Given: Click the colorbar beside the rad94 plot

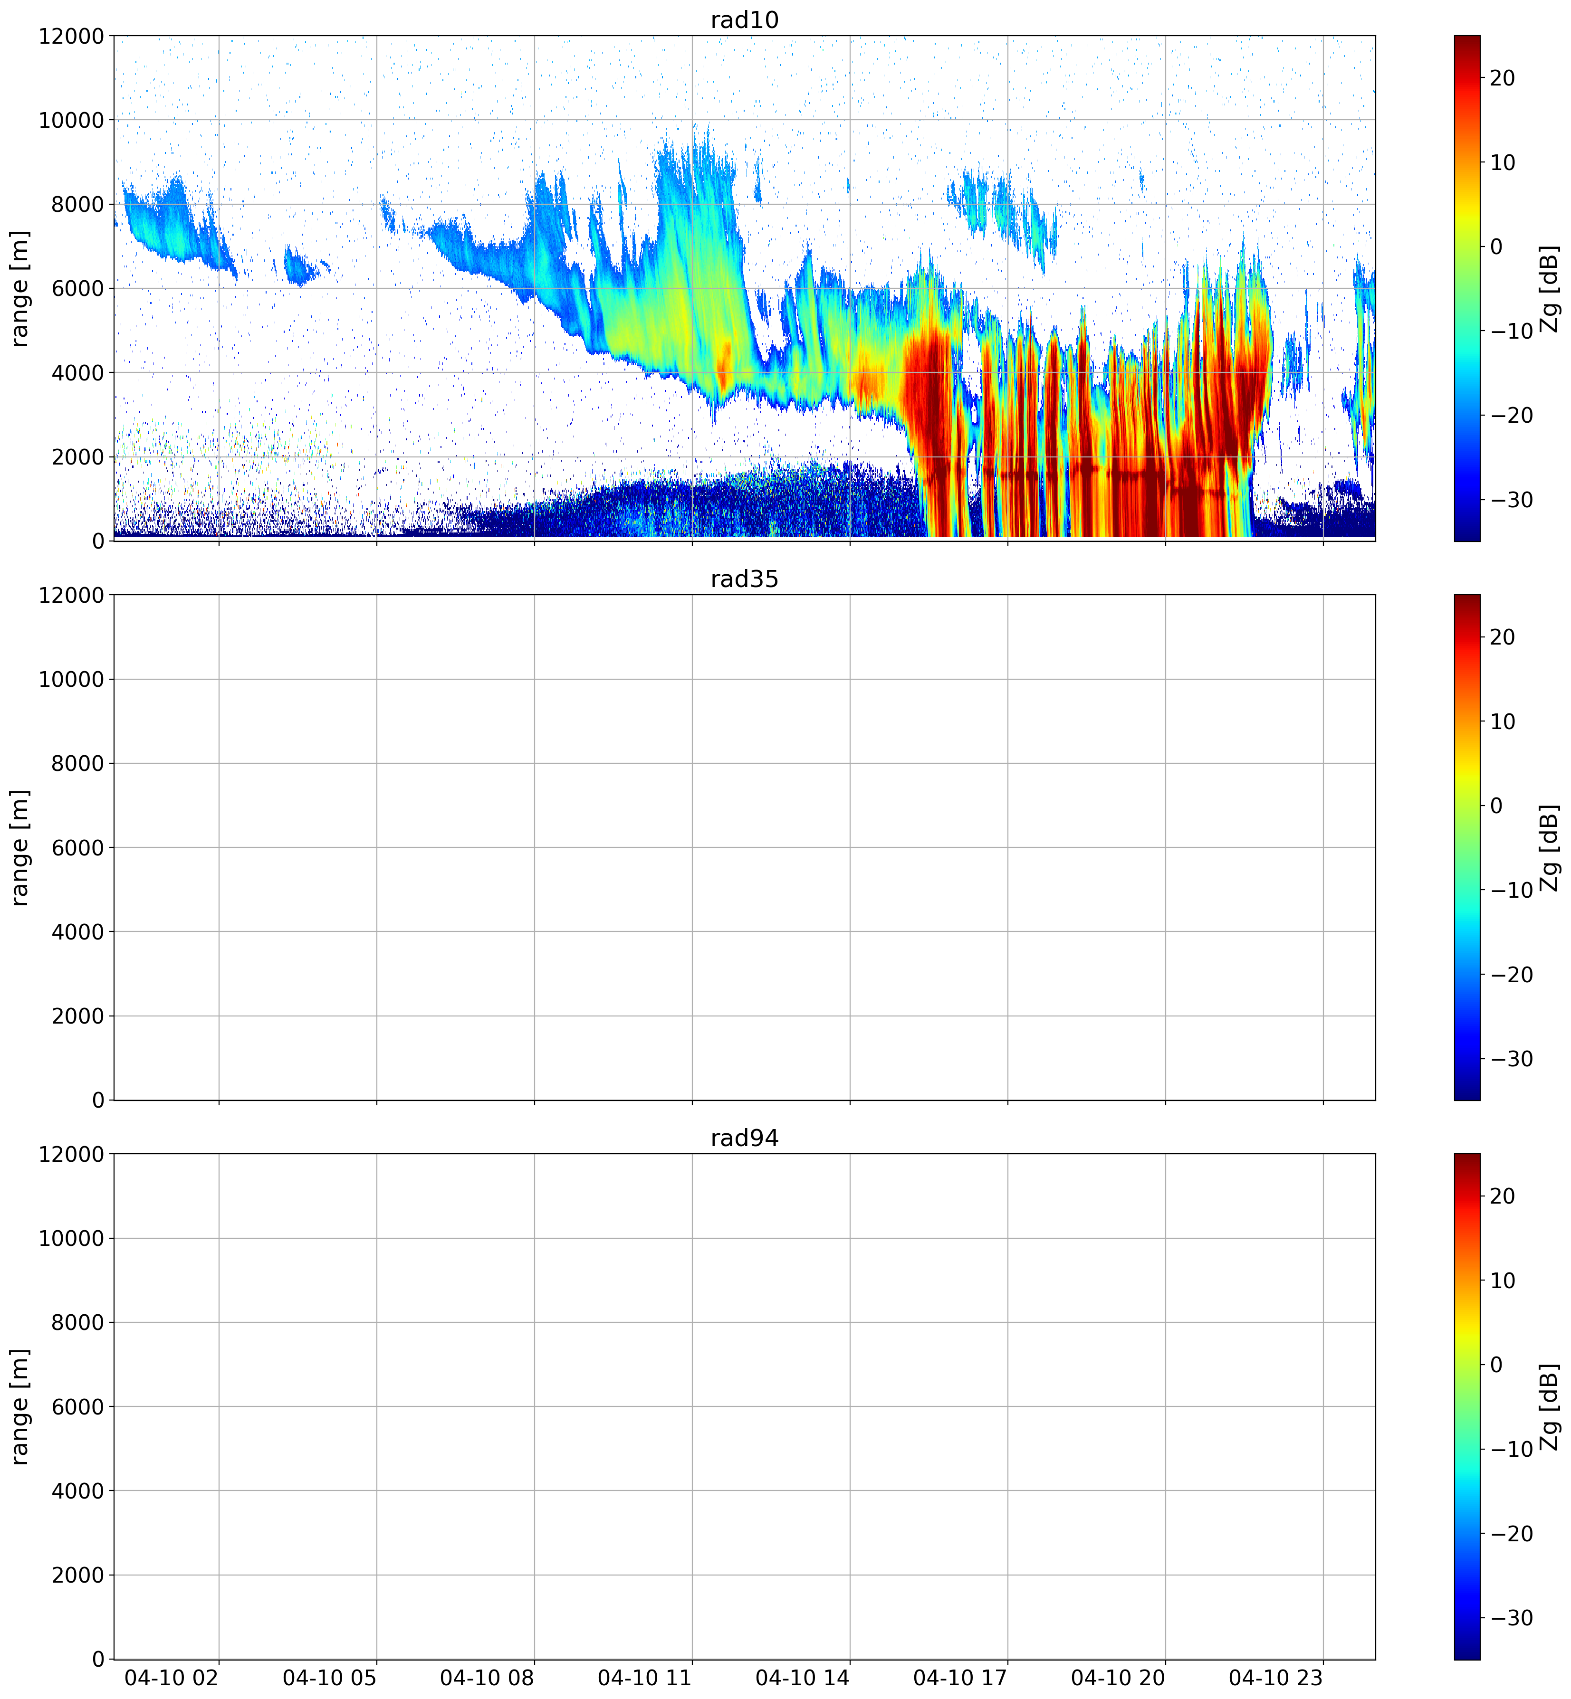Looking at the screenshot, I should coord(1466,1406).
